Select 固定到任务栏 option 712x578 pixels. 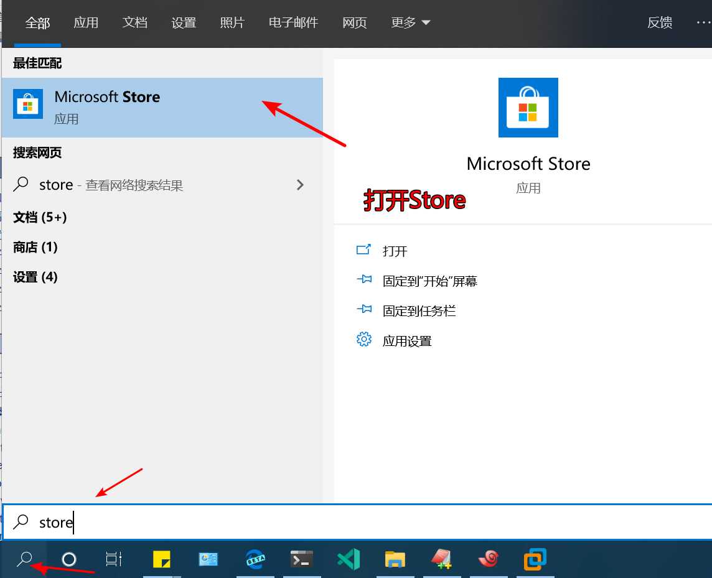tap(419, 311)
